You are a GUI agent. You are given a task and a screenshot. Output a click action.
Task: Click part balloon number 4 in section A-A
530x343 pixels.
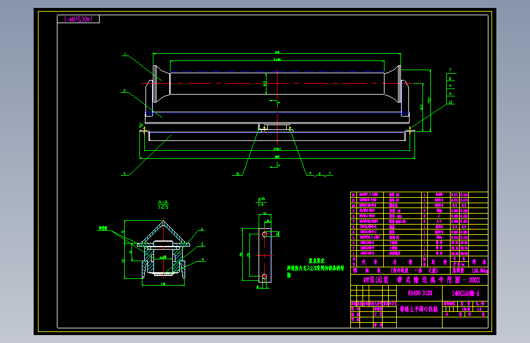pos(203,259)
